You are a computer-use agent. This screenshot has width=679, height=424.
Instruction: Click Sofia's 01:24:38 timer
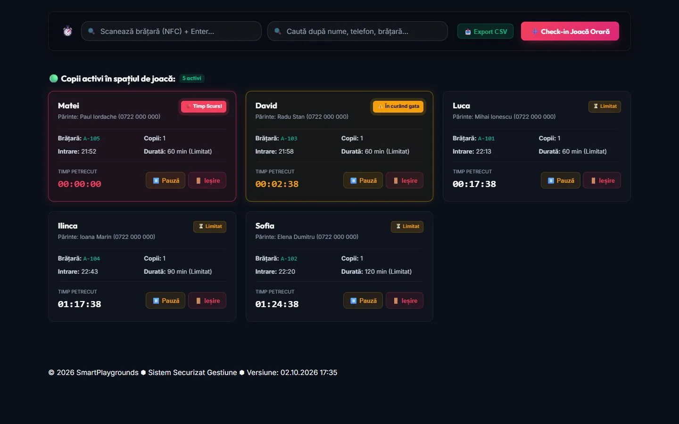coord(277,304)
